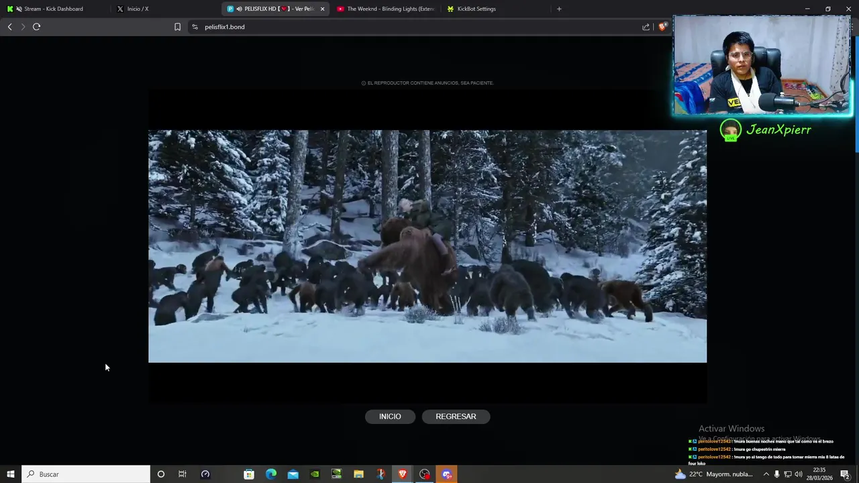
Task: Switch to the KickBot Settings tab
Action: point(495,9)
